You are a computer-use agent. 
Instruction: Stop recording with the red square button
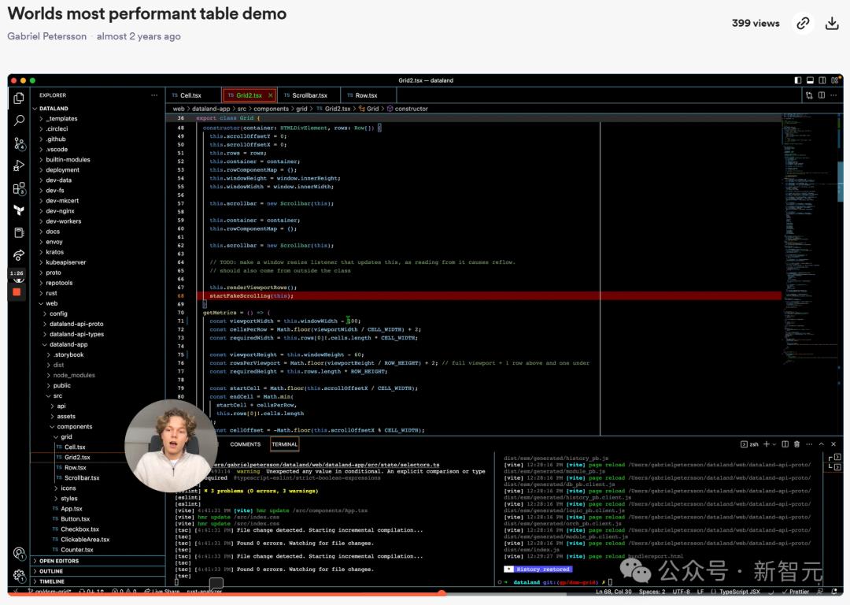point(17,291)
